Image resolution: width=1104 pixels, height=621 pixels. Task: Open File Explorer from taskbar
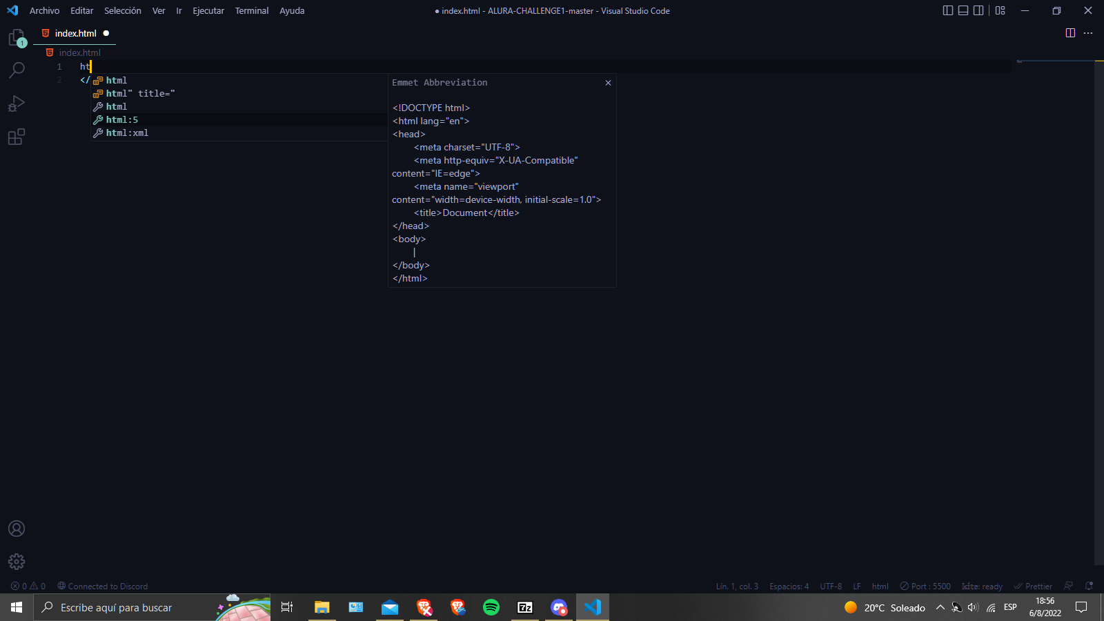[x=322, y=607]
